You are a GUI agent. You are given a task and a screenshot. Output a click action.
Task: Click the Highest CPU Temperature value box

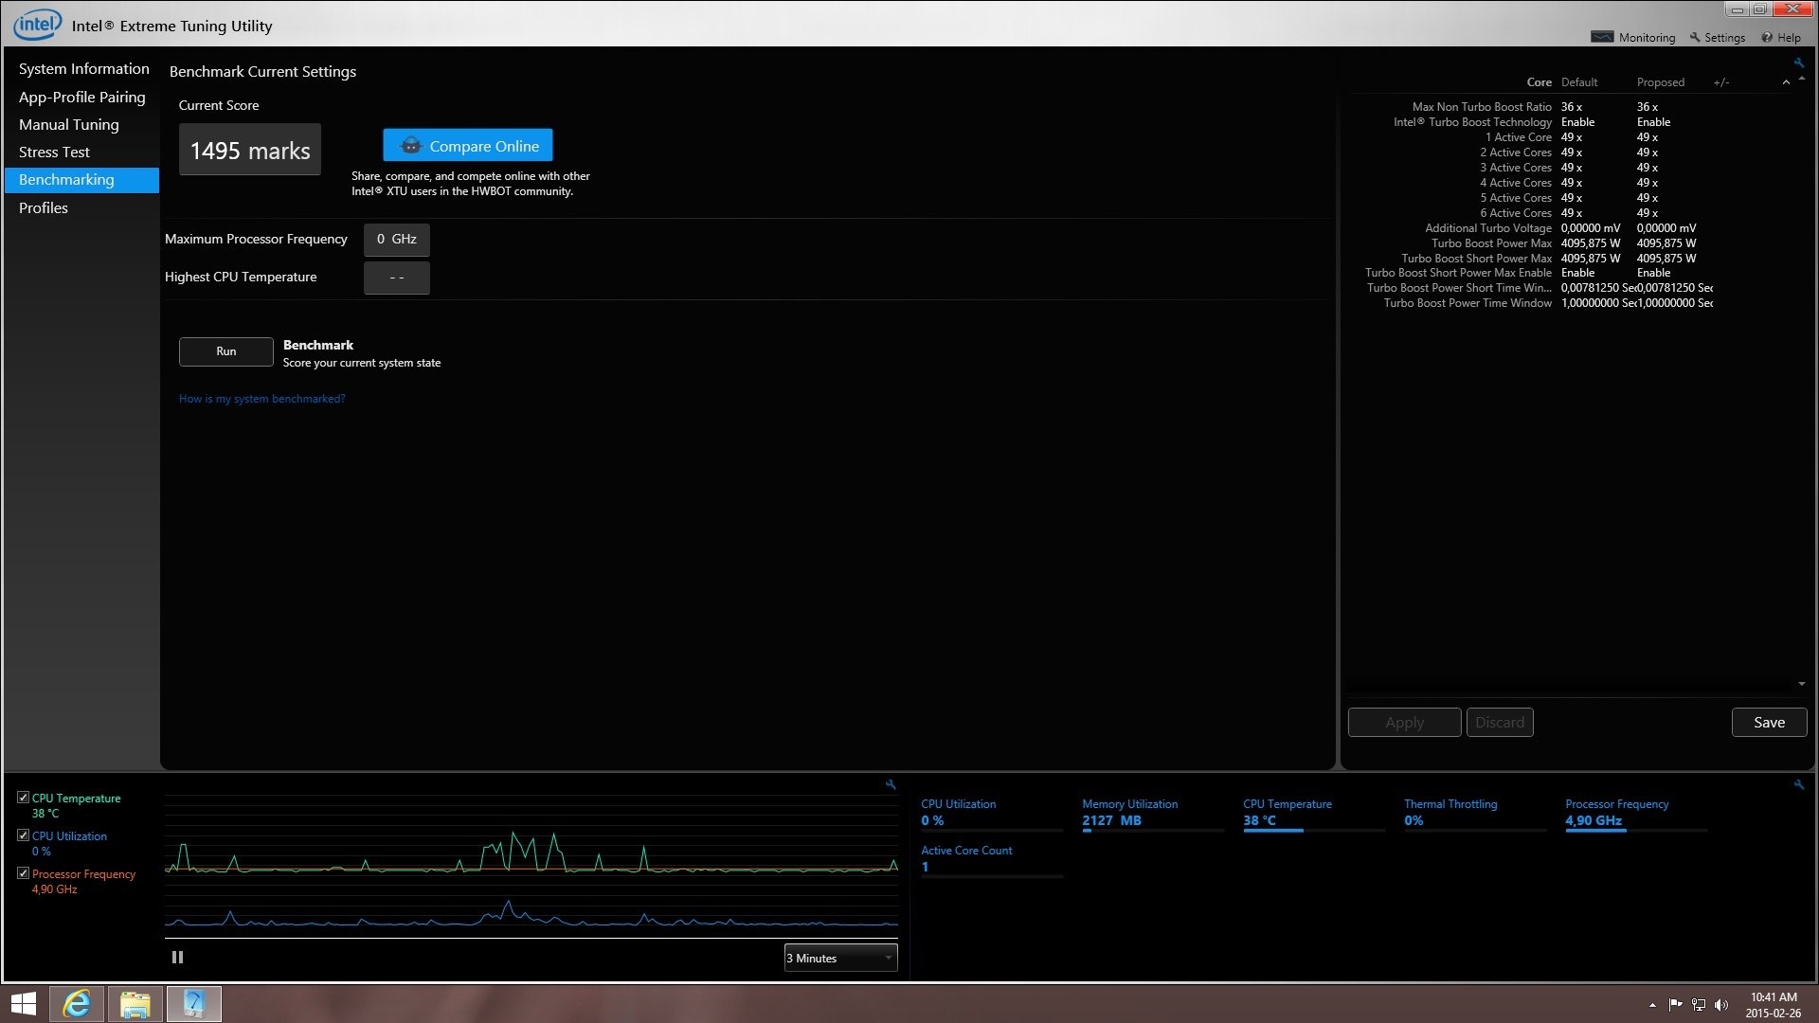397,278
